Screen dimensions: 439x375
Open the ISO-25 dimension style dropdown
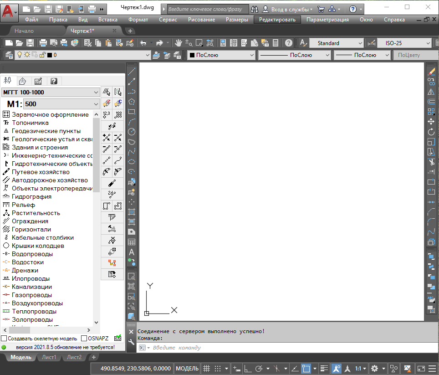tap(403, 43)
